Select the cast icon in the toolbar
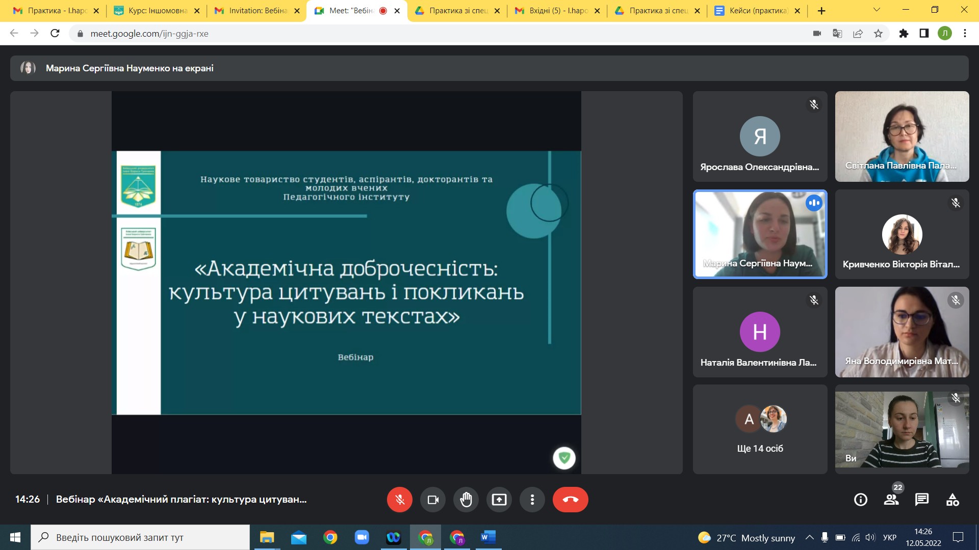The width and height of the screenshot is (979, 550). 816,33
